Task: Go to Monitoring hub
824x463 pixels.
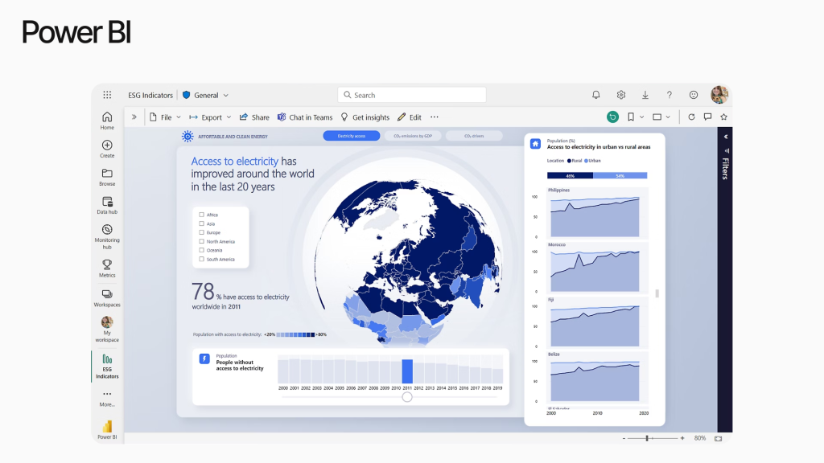Action: [107, 235]
